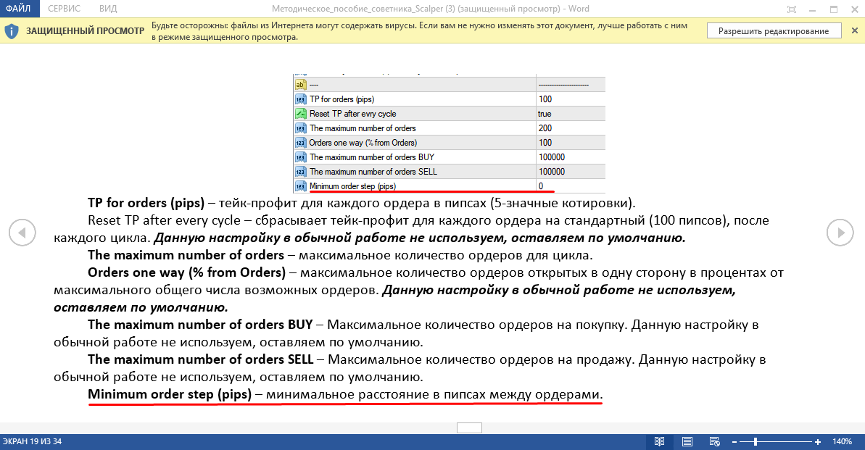Click the value true in the table
The height and width of the screenshot is (450, 865).
click(x=545, y=114)
